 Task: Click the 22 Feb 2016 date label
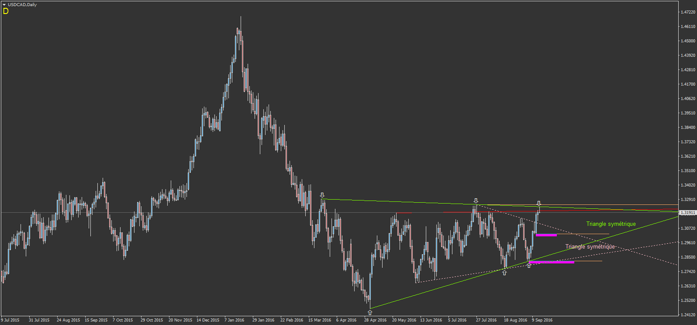[292, 320]
